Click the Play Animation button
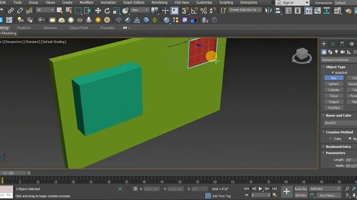 [x=260, y=189]
